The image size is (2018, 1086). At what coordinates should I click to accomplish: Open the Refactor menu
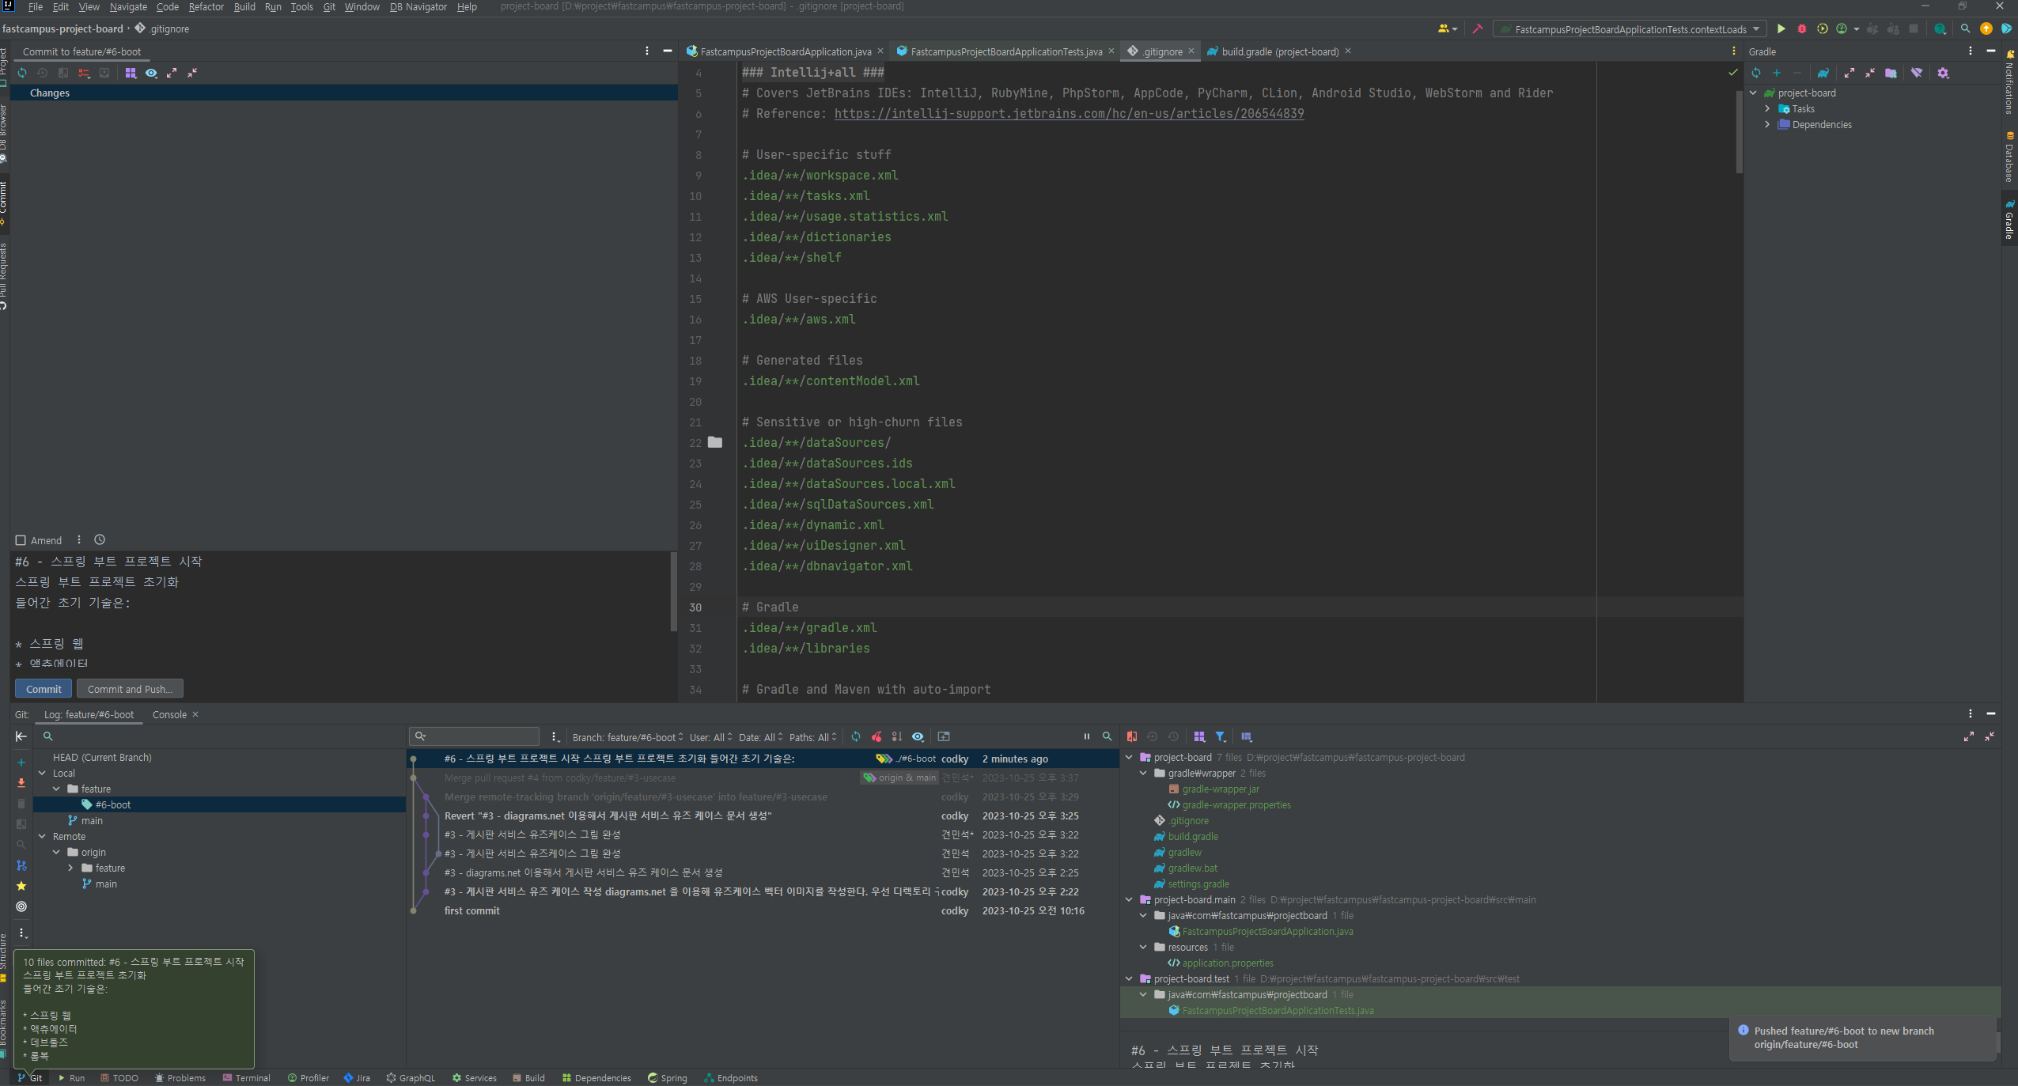206,7
